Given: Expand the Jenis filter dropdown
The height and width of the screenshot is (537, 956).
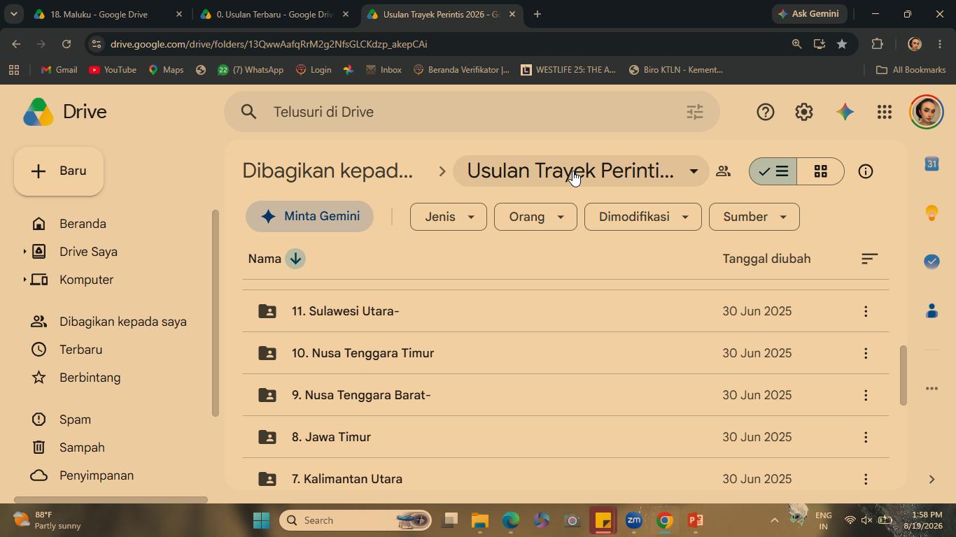Looking at the screenshot, I should 448,217.
